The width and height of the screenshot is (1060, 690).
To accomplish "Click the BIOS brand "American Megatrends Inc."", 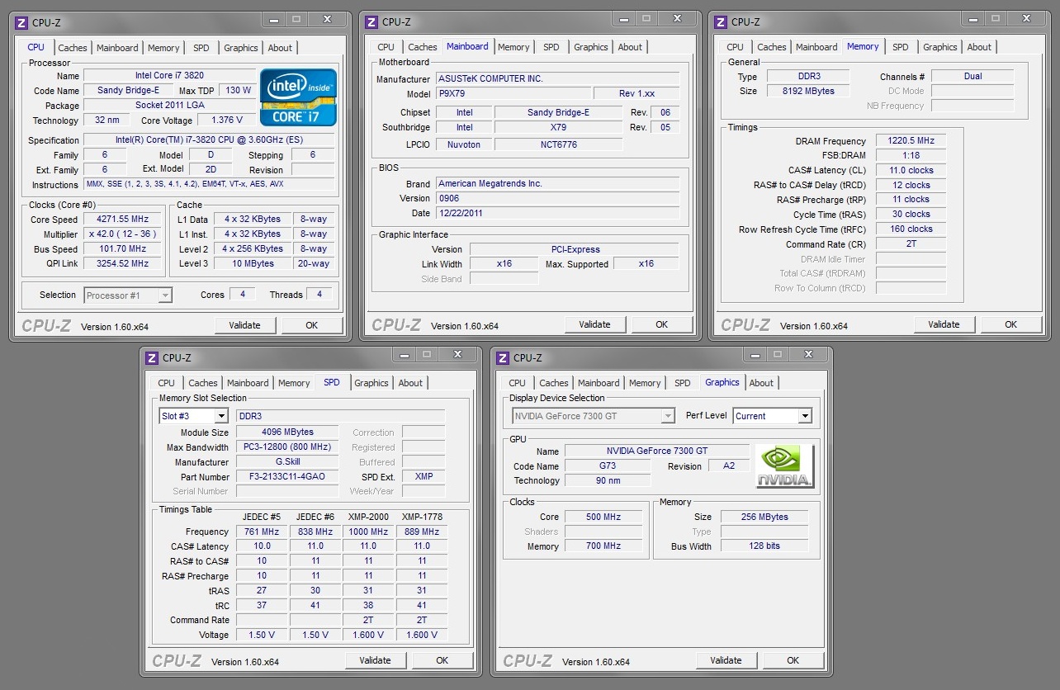I will [557, 184].
